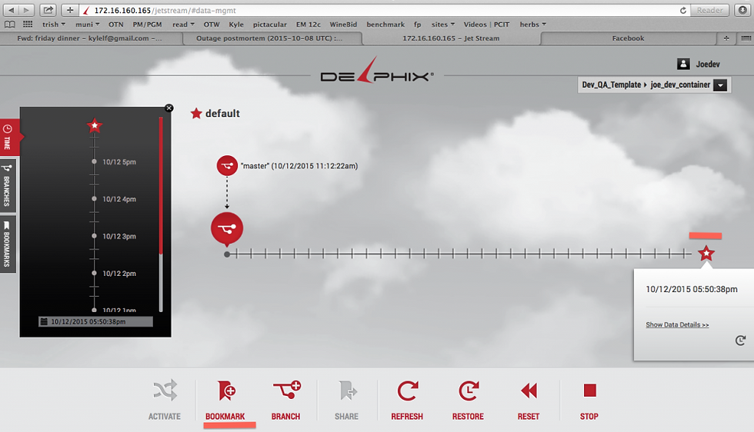Open calendar icon in date field
Screen dimensions: 754x432
(44, 321)
